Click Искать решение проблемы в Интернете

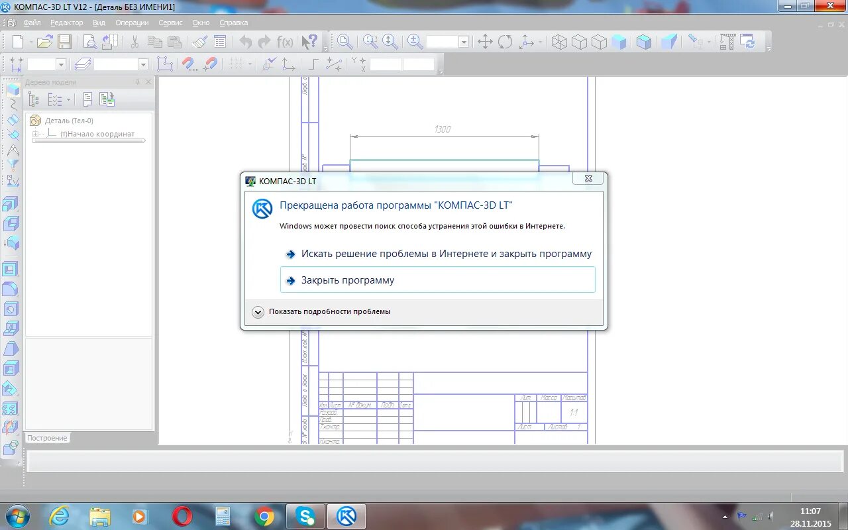pyautogui.click(x=438, y=254)
